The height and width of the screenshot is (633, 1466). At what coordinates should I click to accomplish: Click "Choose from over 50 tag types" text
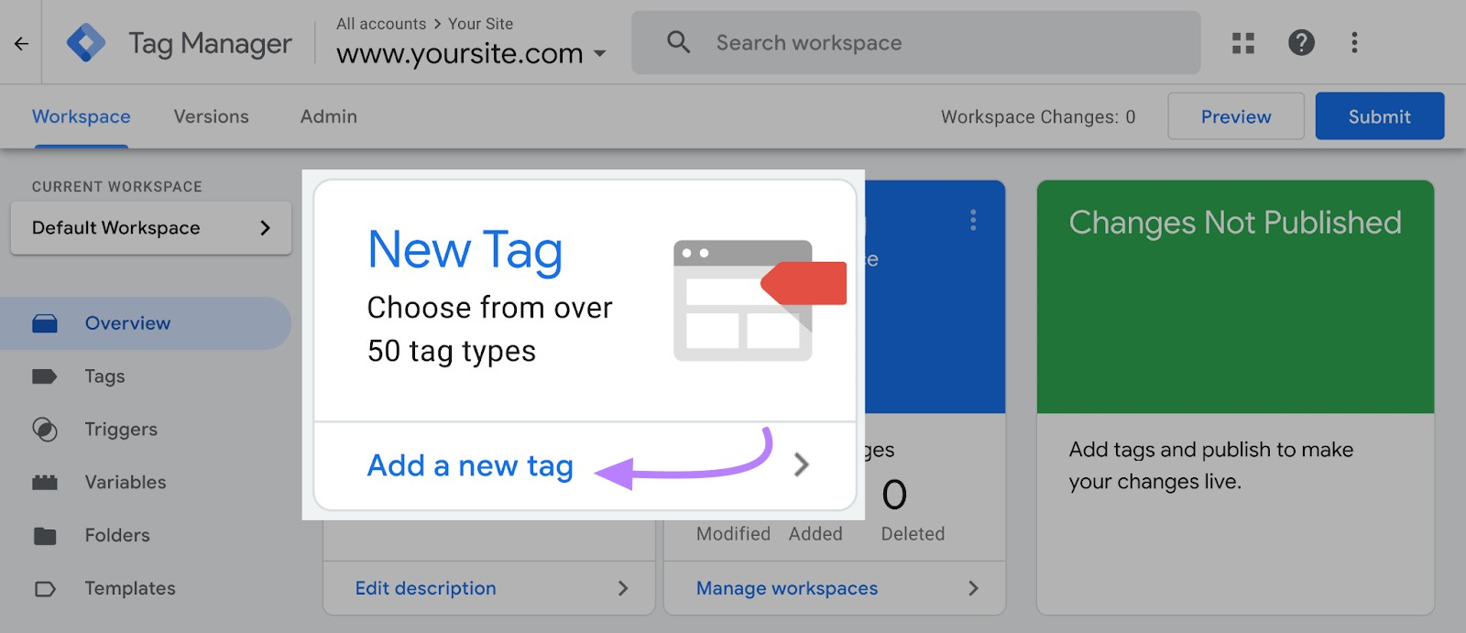click(x=490, y=330)
